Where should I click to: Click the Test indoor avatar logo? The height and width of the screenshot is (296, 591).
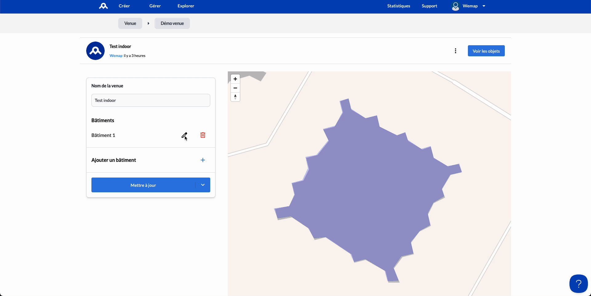pyautogui.click(x=95, y=51)
